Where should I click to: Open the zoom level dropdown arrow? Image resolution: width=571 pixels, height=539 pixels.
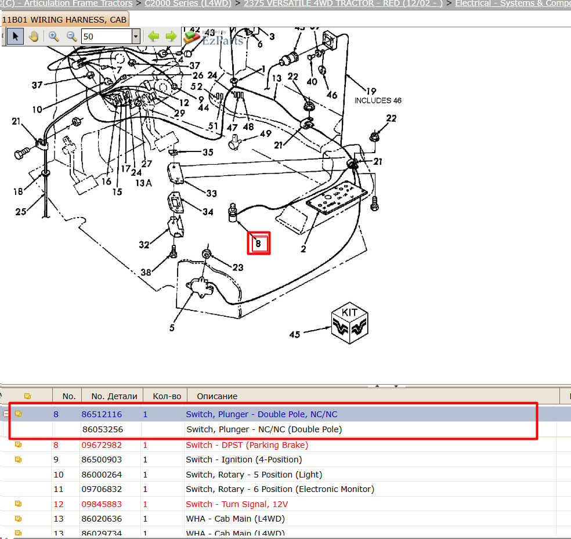click(x=136, y=37)
